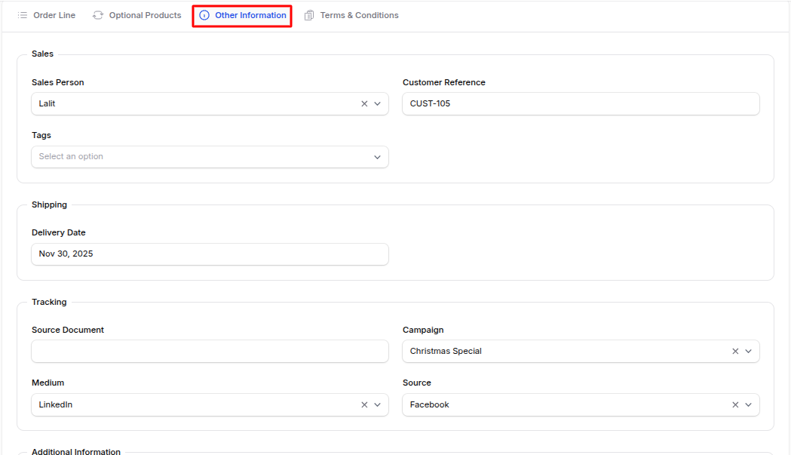Viewport: 791px width, 455px height.
Task: Remove Christmas Special campaign with the × icon
Action: pyautogui.click(x=735, y=351)
